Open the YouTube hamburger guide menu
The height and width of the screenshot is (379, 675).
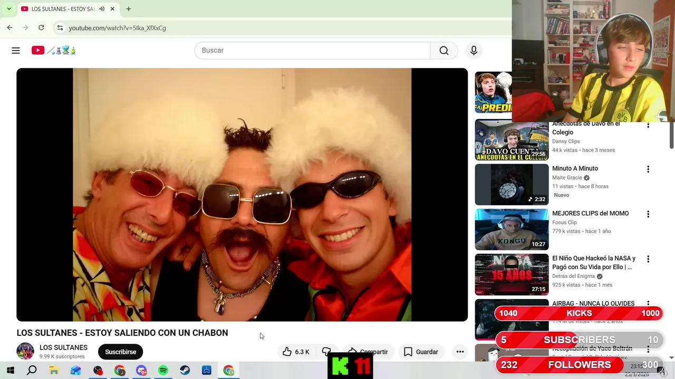[x=16, y=51]
